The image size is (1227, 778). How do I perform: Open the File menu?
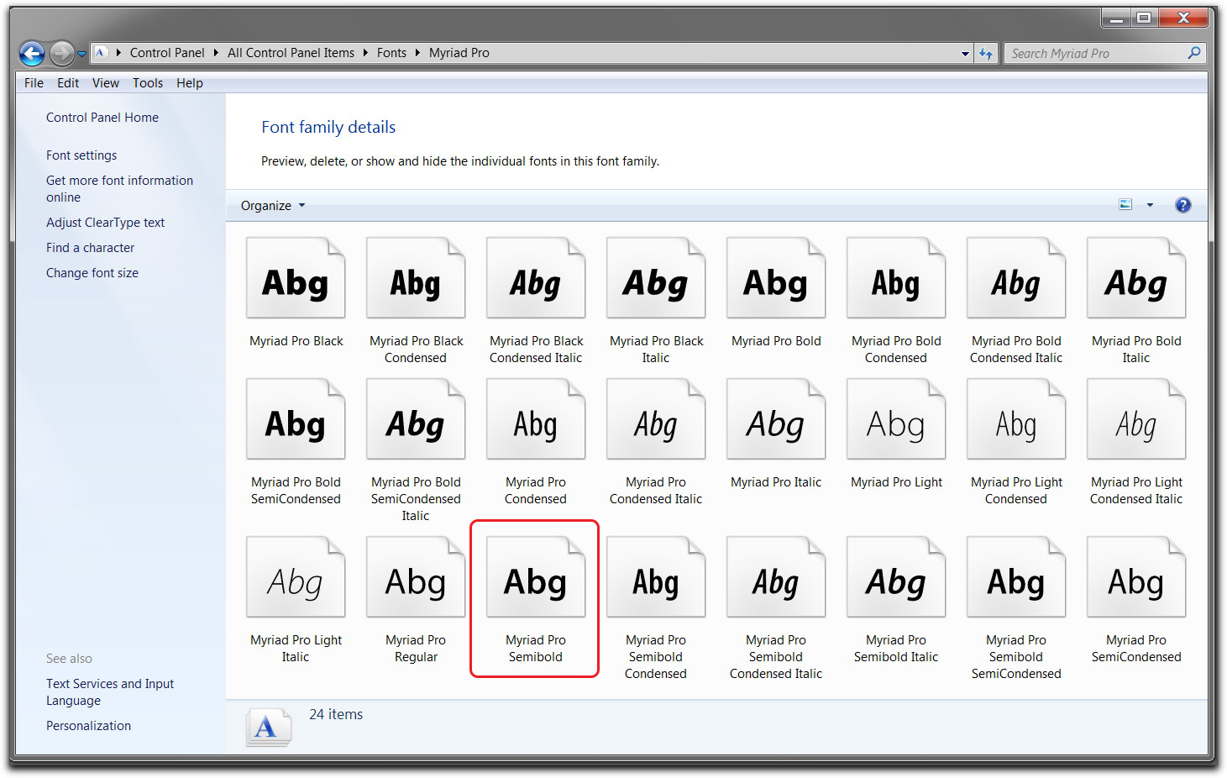click(x=34, y=83)
